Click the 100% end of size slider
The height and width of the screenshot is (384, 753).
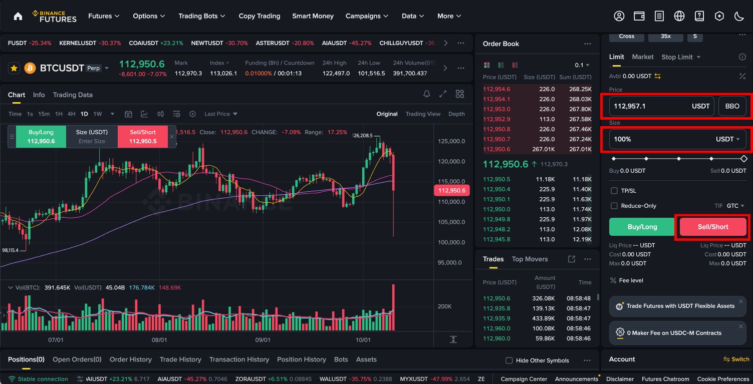click(x=743, y=159)
